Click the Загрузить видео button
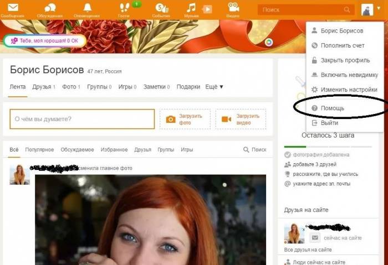 click(x=241, y=119)
